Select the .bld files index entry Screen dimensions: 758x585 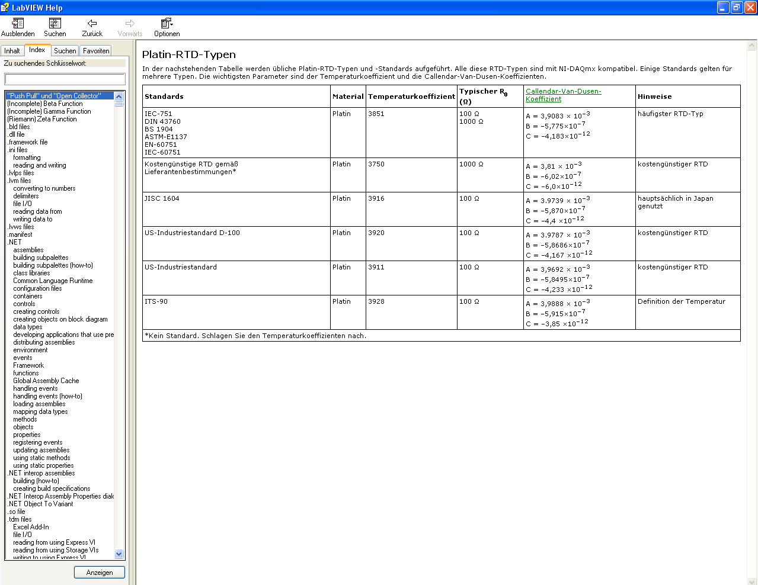click(18, 127)
